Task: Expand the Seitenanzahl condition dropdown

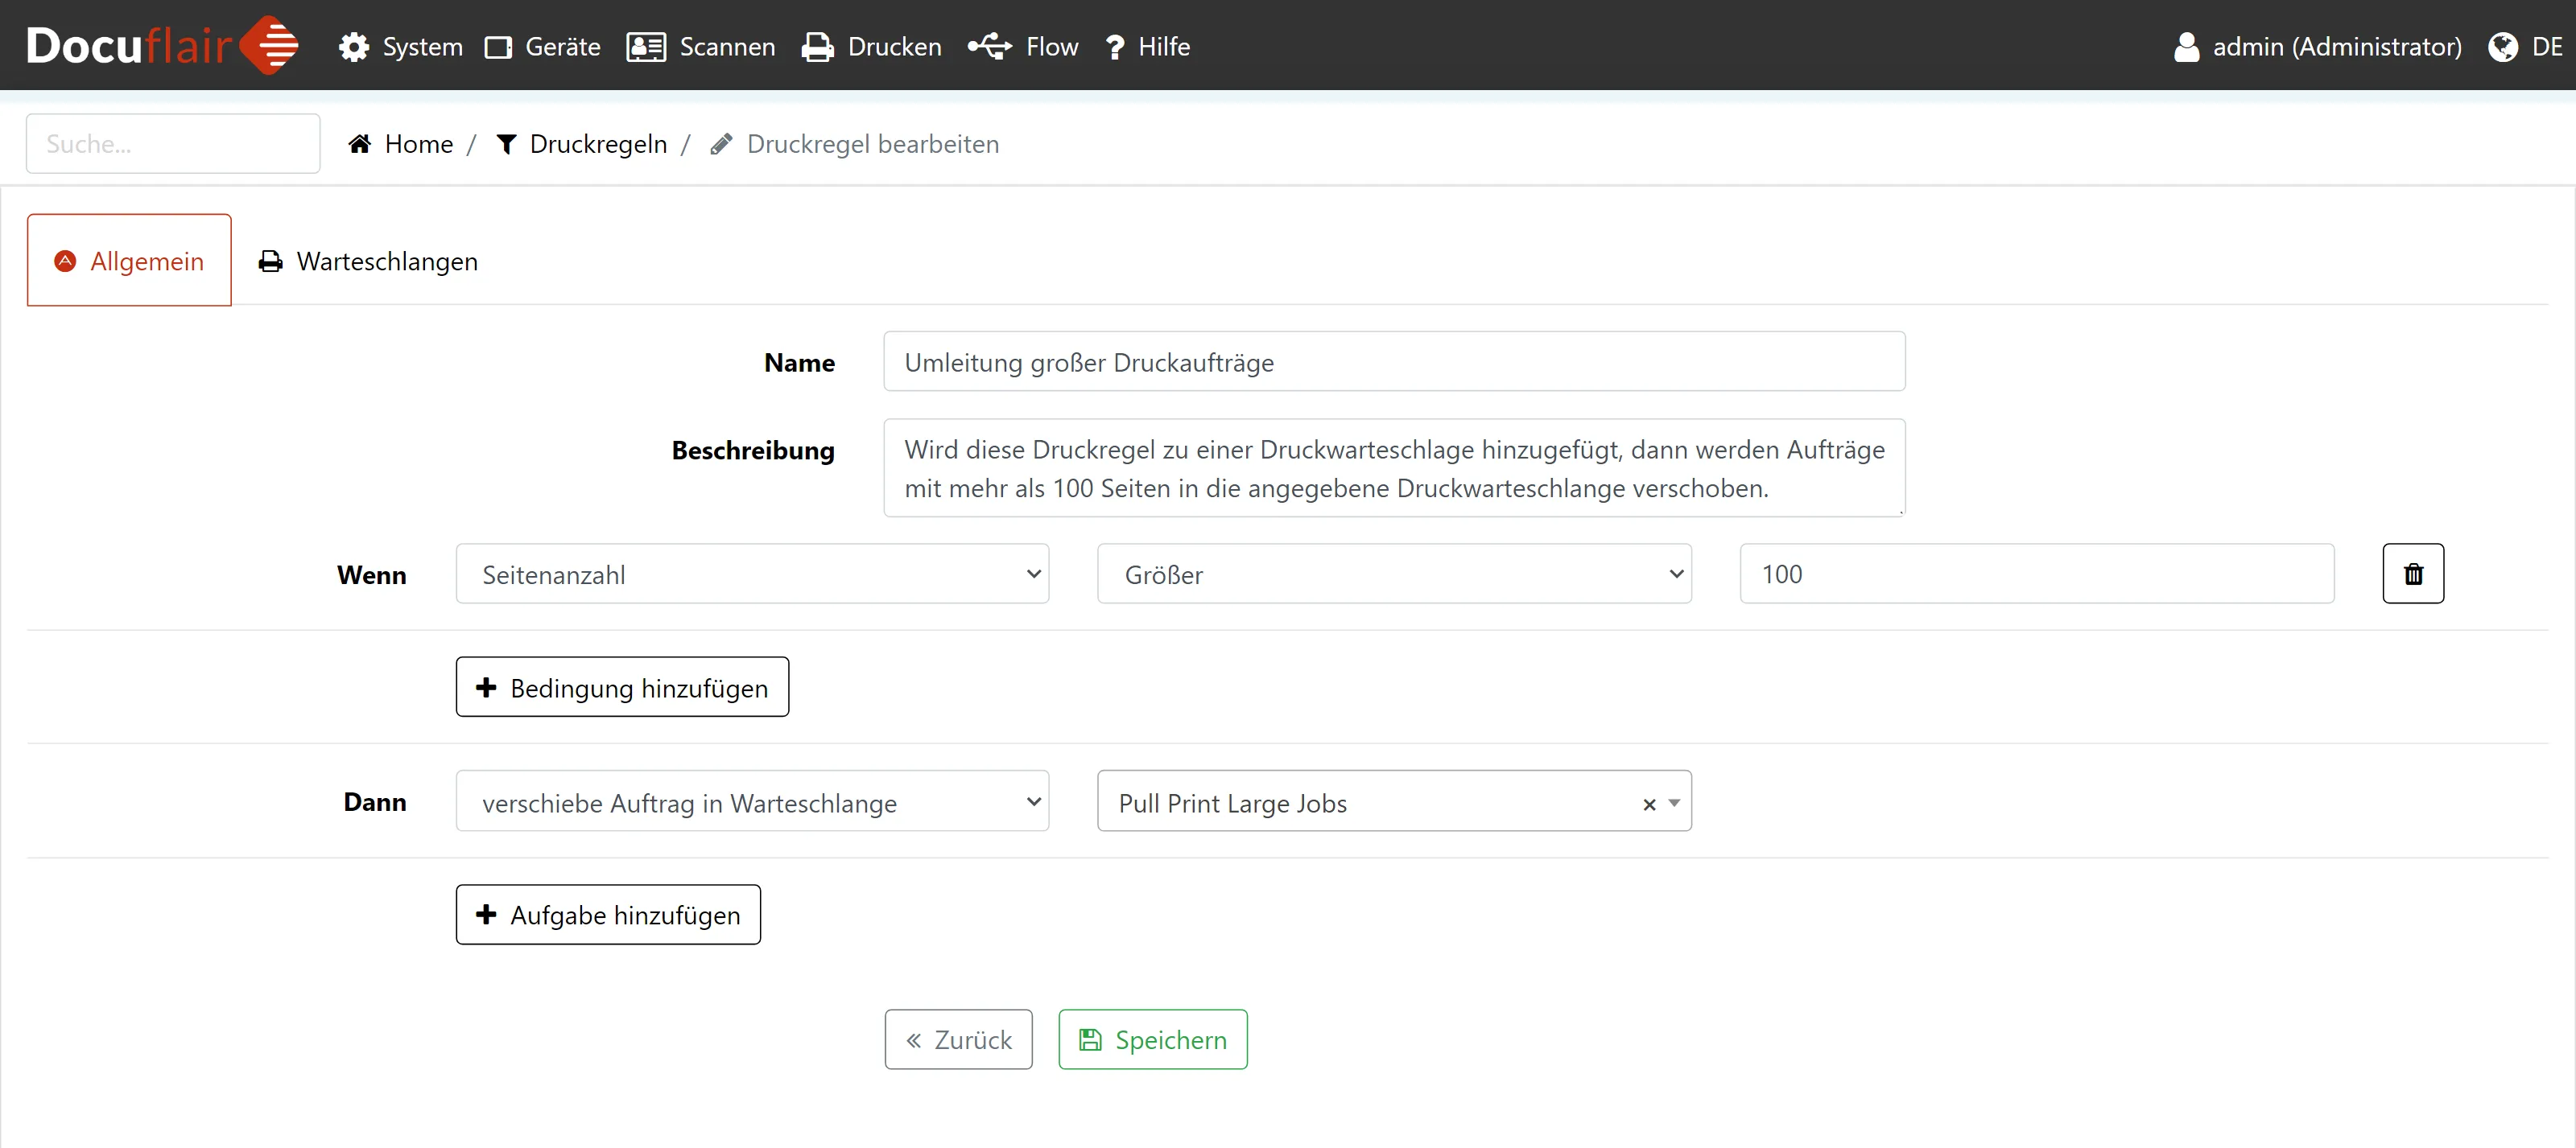Action: point(752,574)
